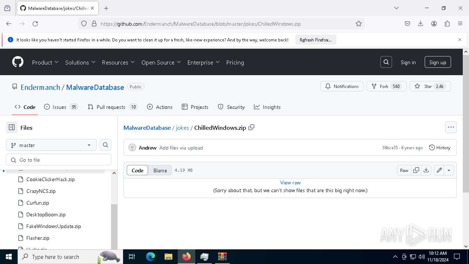Switch to the Blame view
The width and height of the screenshot is (469, 264).
coord(160,170)
